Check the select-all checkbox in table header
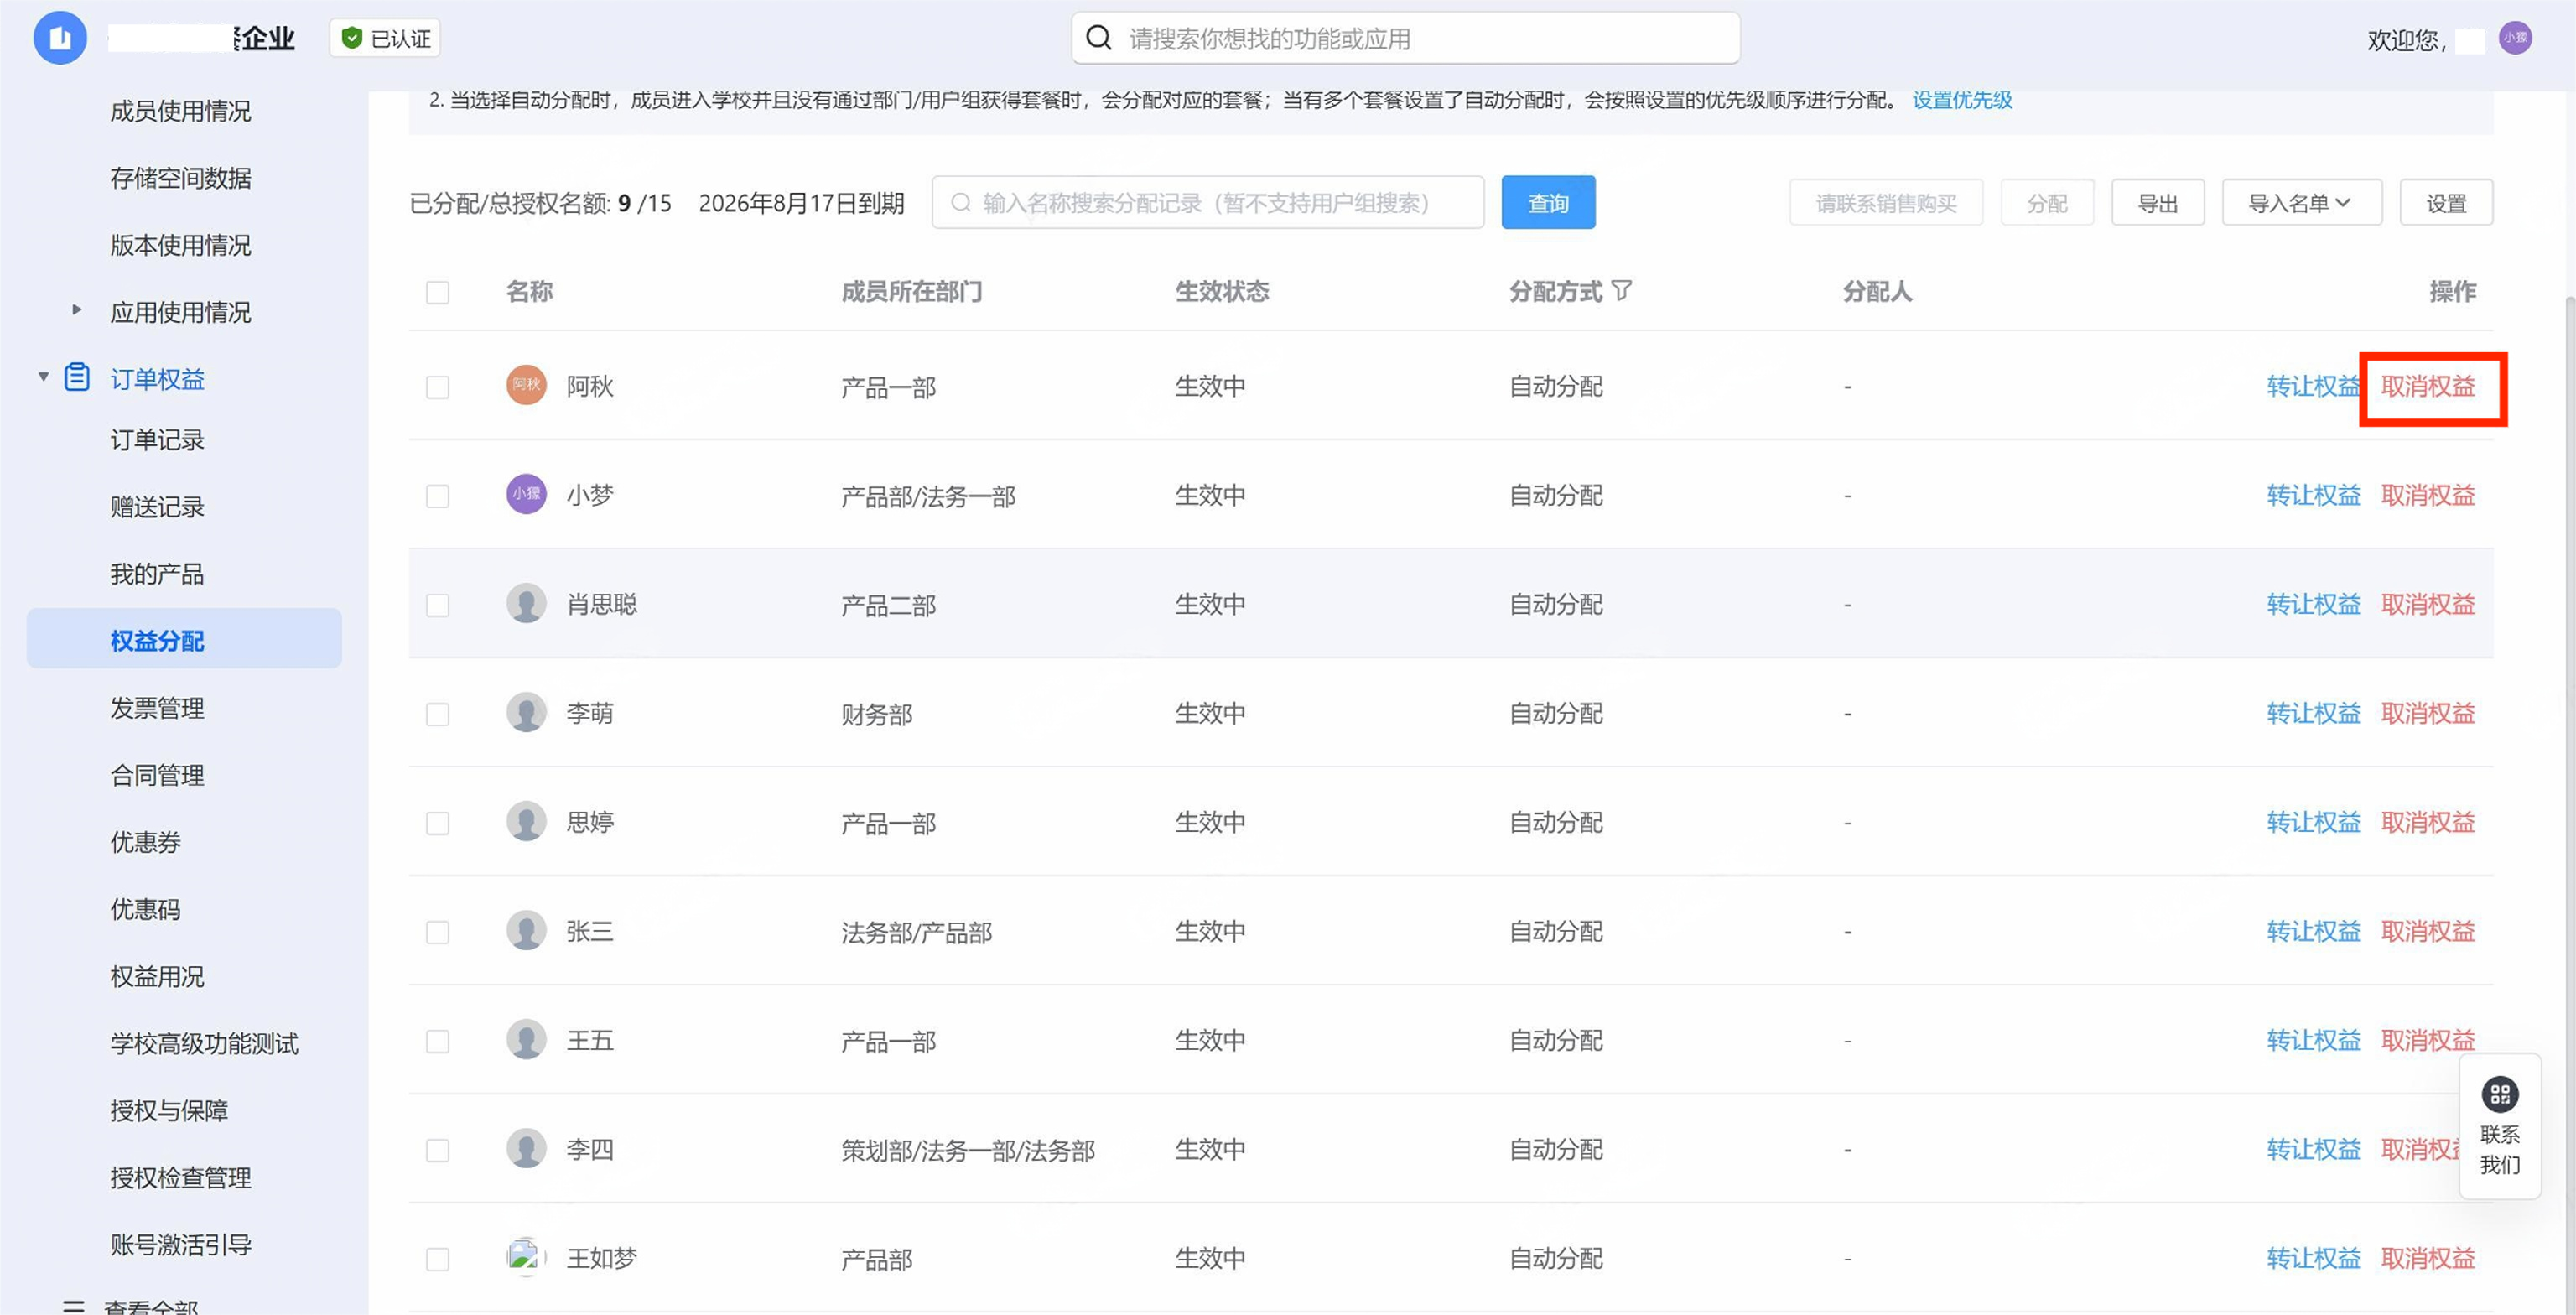Image resolution: width=2576 pixels, height=1315 pixels. [x=437, y=292]
